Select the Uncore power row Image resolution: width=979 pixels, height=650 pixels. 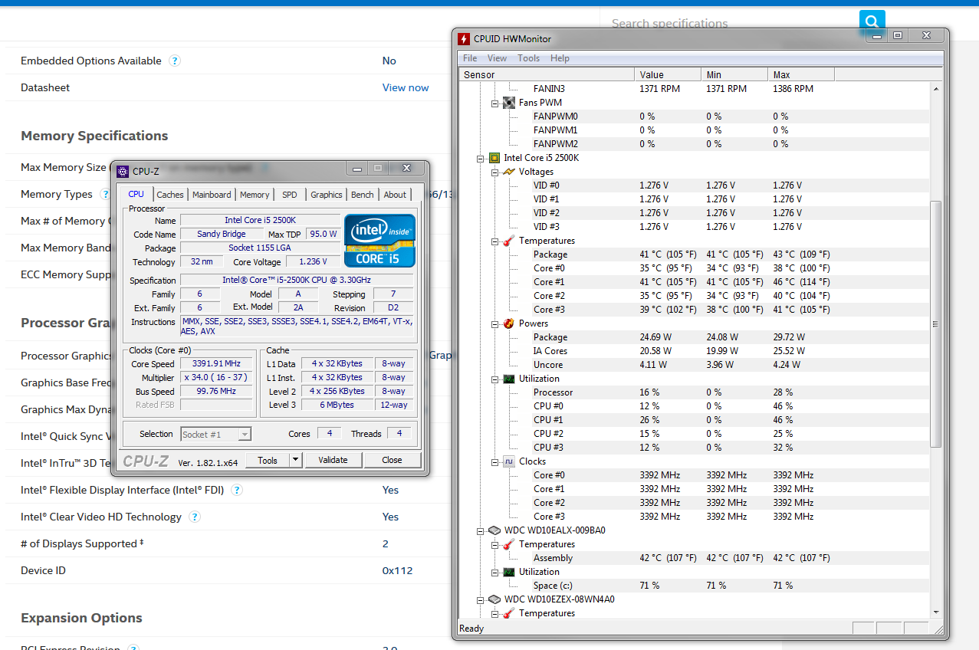(x=694, y=365)
